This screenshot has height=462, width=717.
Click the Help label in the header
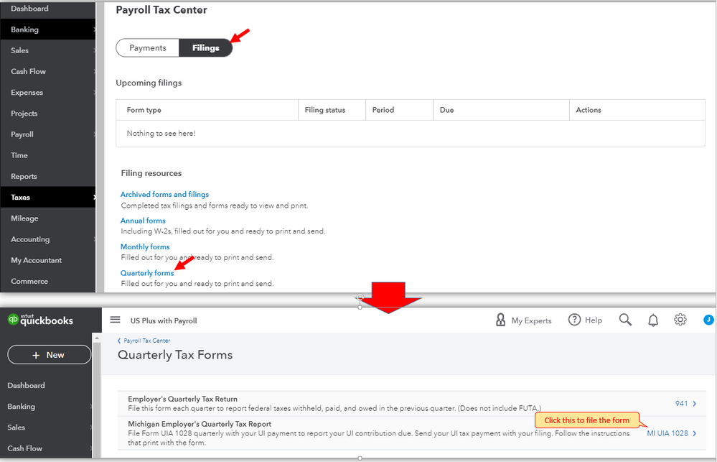[594, 320]
